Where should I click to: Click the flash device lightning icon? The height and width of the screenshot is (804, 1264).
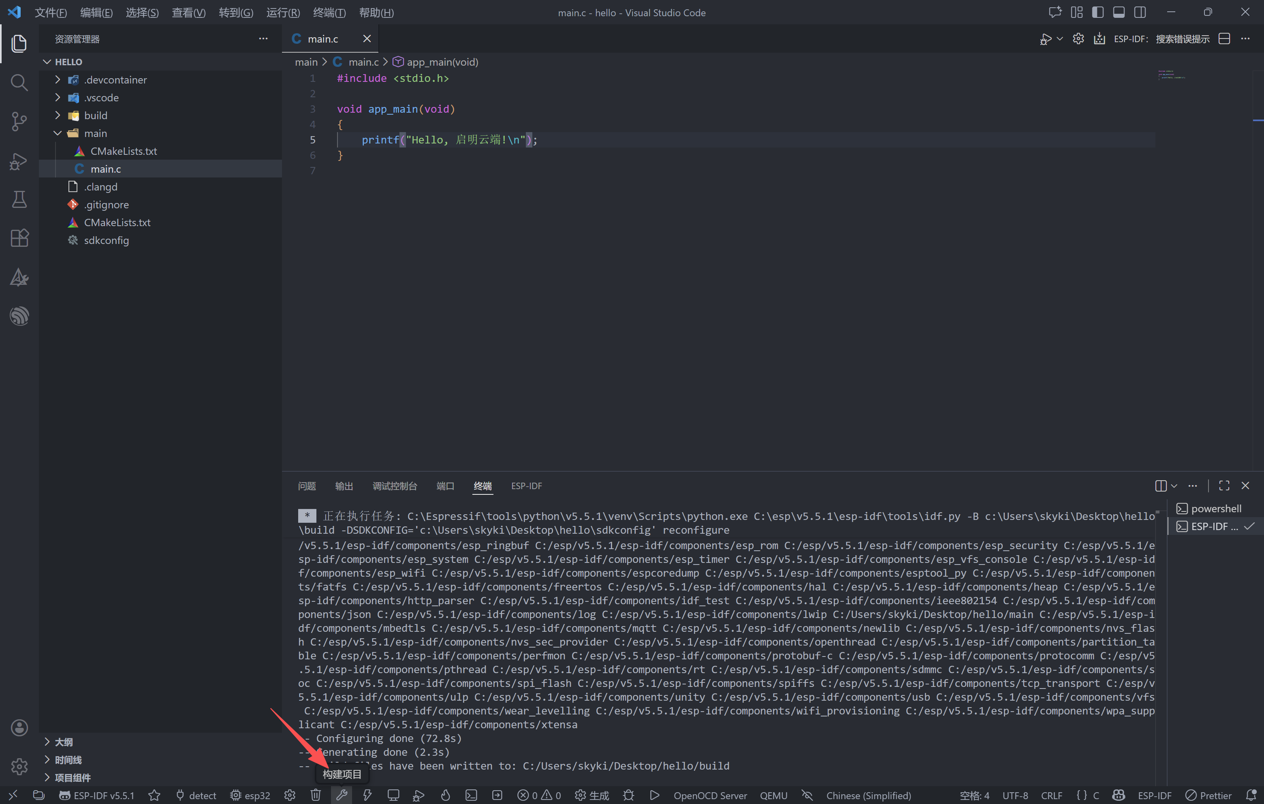[367, 795]
